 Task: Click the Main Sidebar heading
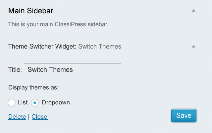point(31,11)
